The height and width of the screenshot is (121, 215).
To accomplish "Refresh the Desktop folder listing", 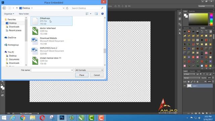I will click(x=67, y=8).
